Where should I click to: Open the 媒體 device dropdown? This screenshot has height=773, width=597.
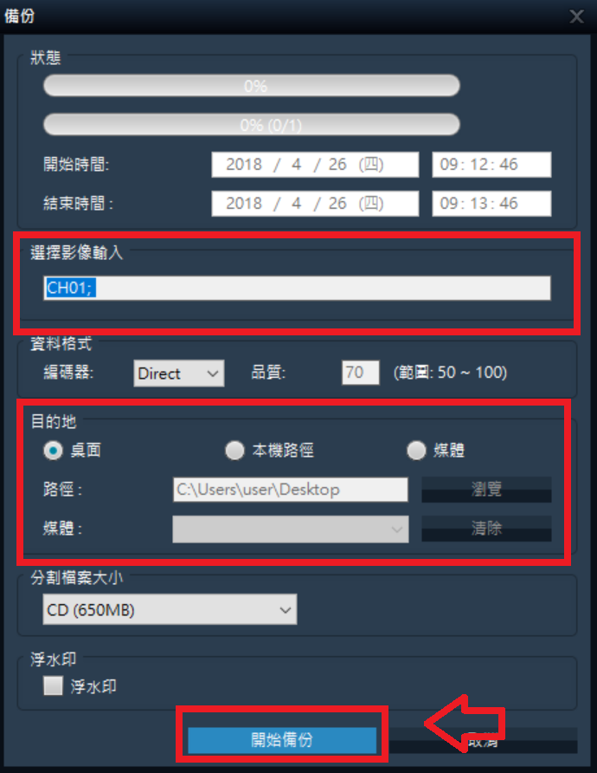pos(291,529)
